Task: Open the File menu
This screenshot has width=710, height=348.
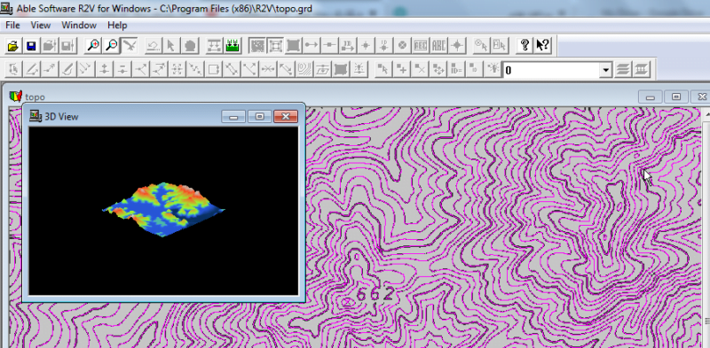Action: point(12,26)
